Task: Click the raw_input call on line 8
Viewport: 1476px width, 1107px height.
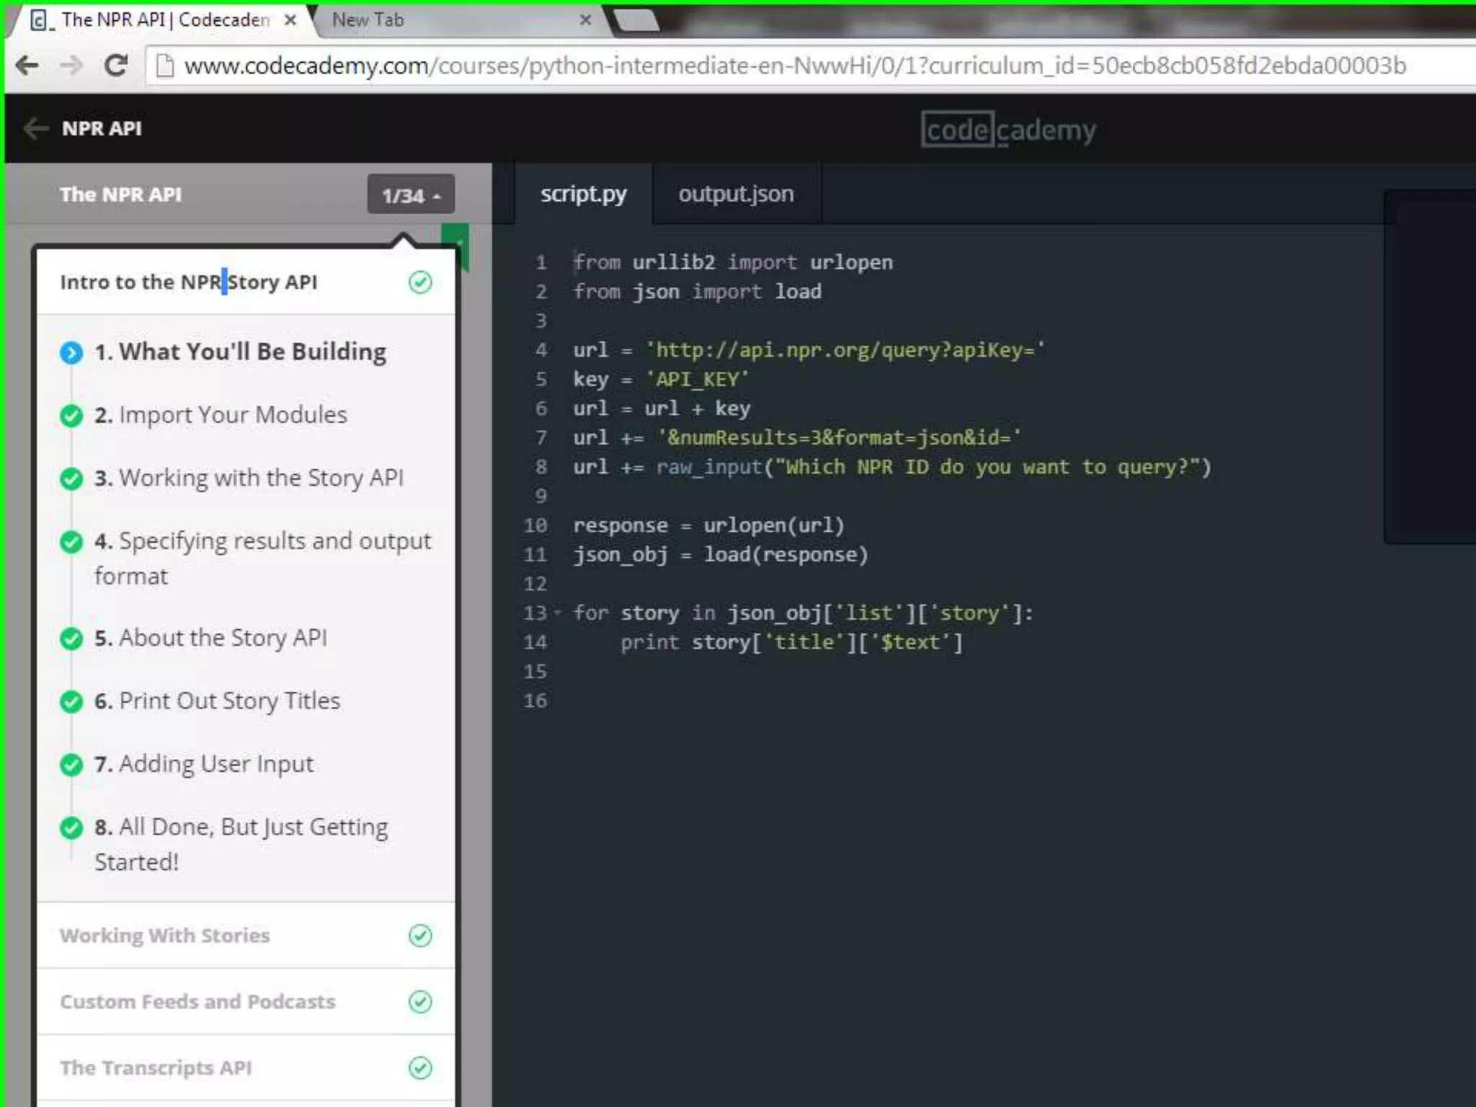Action: (x=934, y=467)
